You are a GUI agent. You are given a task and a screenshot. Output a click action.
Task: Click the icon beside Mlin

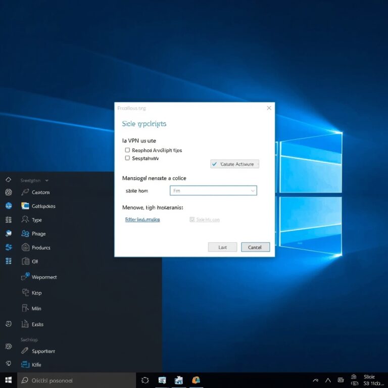[x=25, y=308]
